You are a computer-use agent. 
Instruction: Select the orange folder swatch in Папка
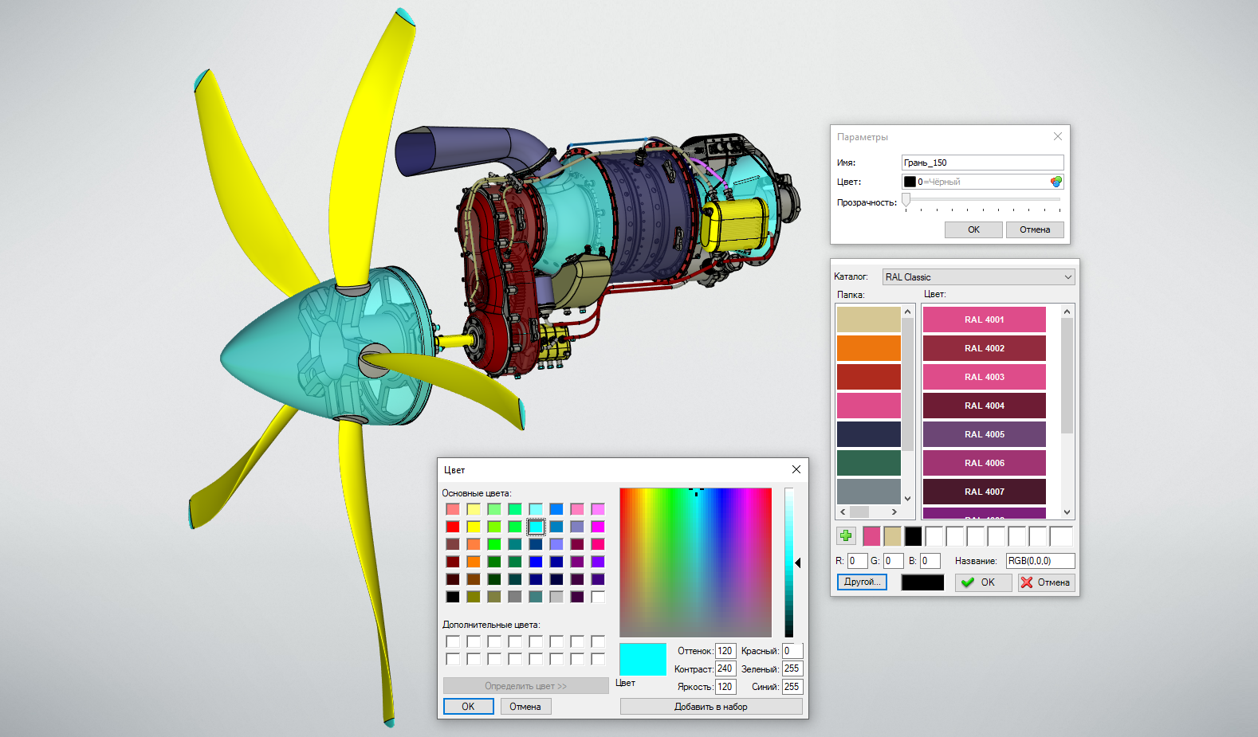(x=869, y=348)
